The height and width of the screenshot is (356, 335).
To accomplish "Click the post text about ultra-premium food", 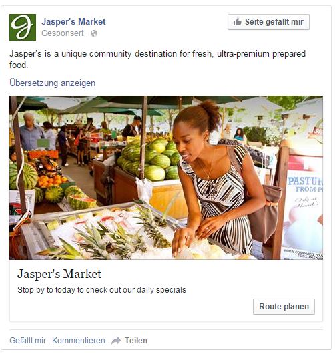I will (x=157, y=59).
